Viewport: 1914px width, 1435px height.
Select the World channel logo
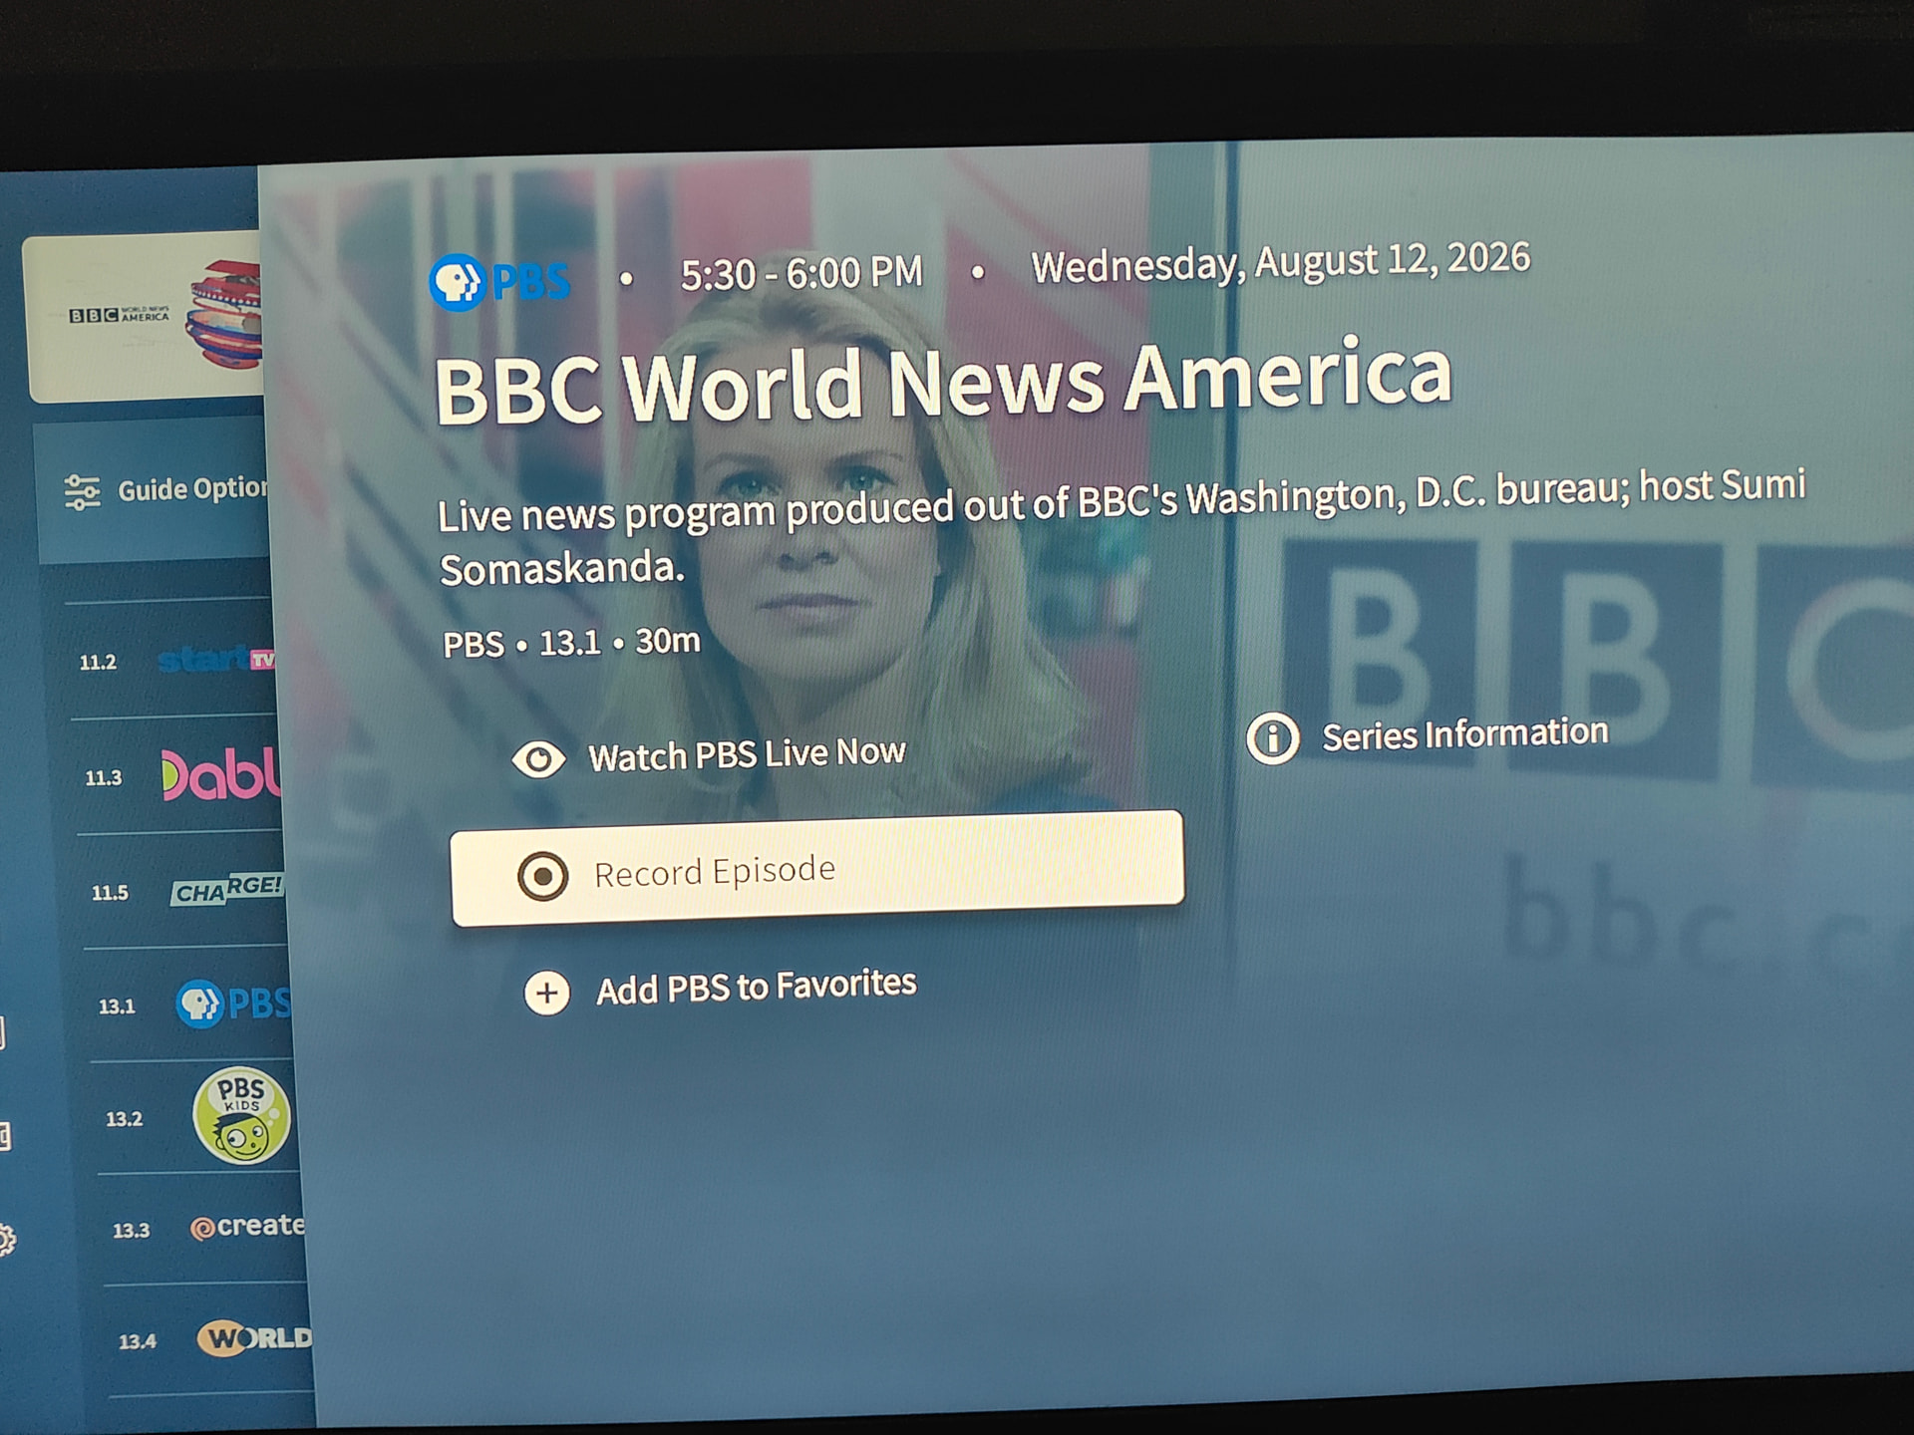255,1337
